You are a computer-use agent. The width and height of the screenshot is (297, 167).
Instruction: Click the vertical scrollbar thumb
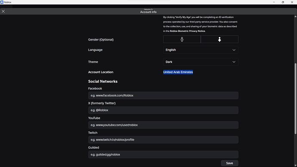tap(295, 99)
